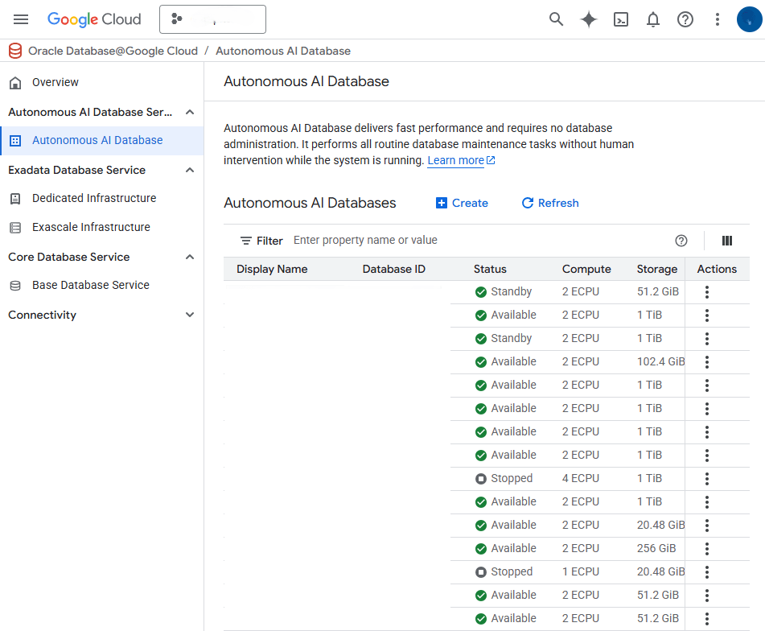The height and width of the screenshot is (631, 765).
Task: Click the red Oracle Database breadcrumb logo
Action: tap(14, 50)
